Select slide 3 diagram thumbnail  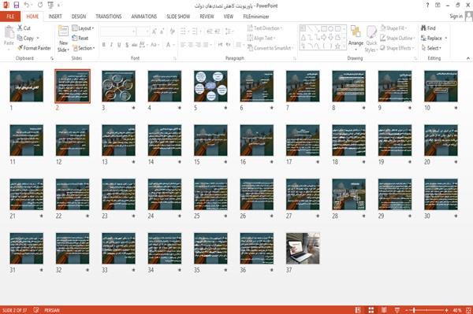(118, 86)
